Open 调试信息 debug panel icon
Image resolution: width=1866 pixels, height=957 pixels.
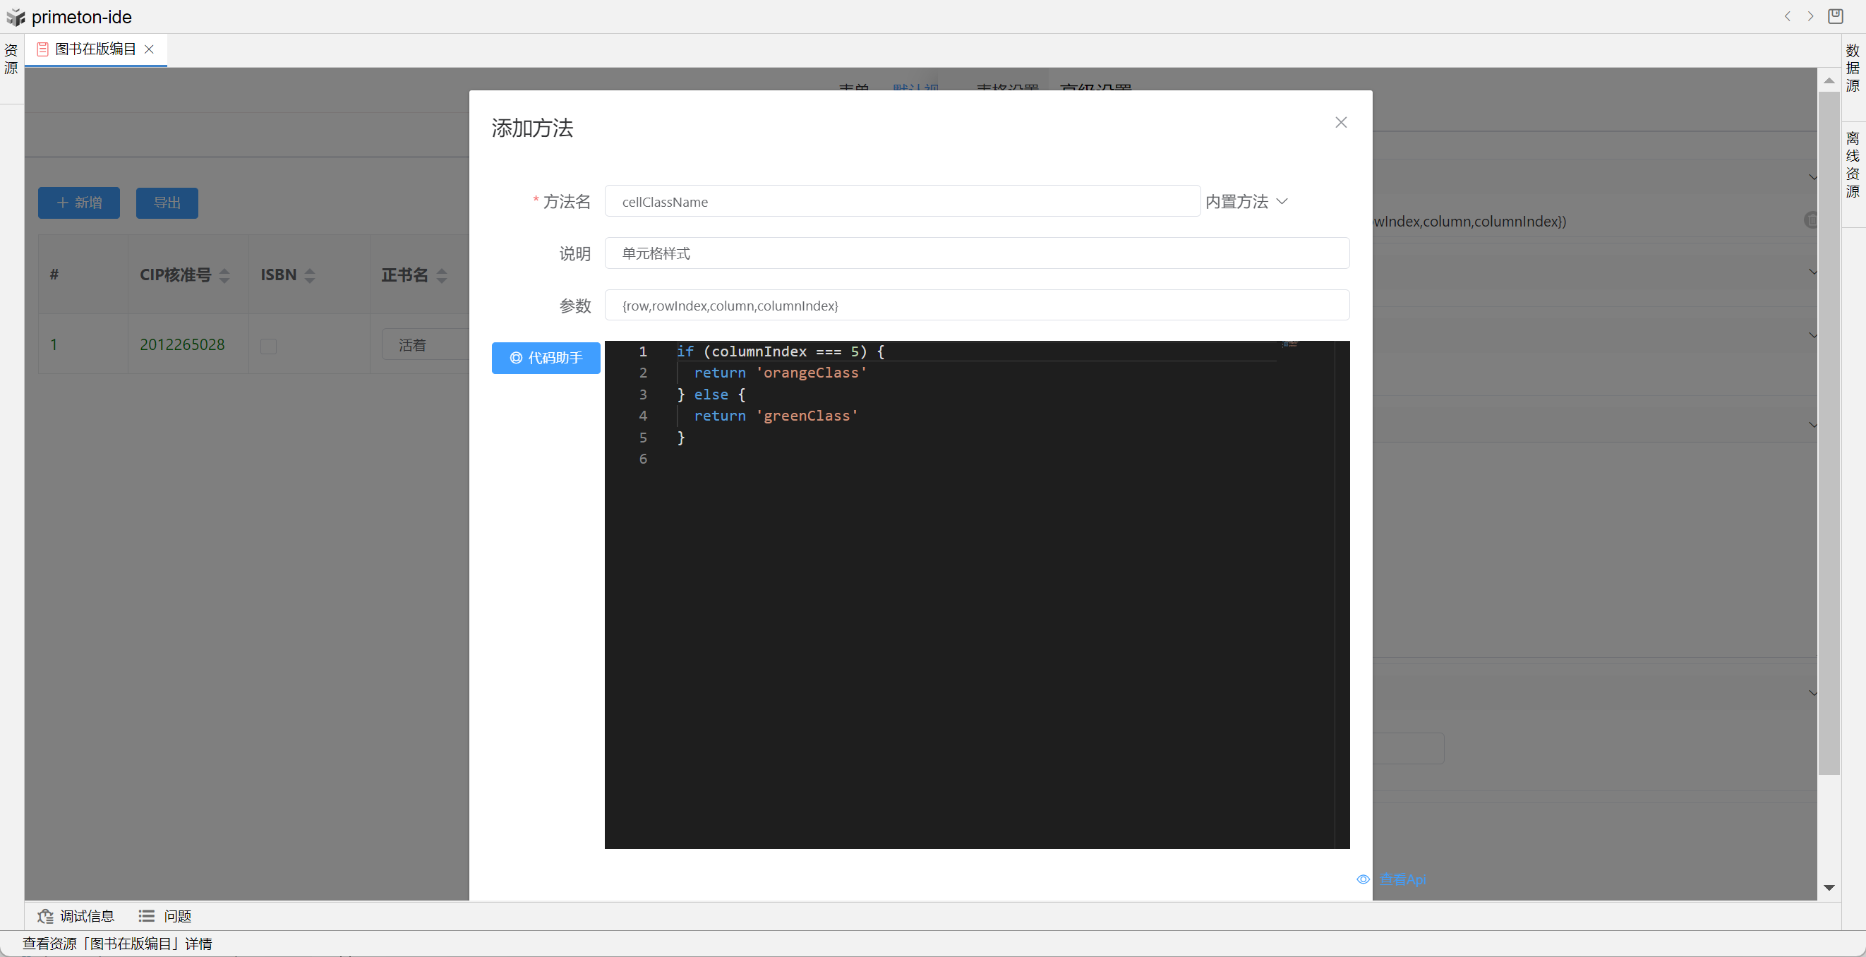[x=46, y=917]
